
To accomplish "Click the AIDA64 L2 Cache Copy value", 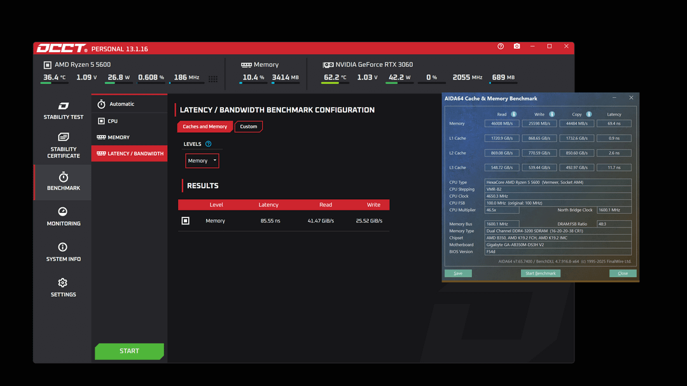I will [576, 153].
